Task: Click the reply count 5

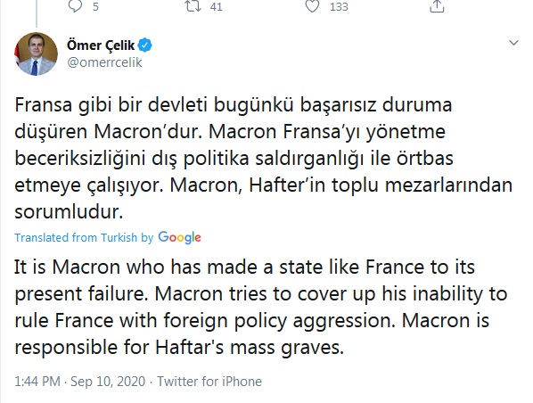Action: click(x=95, y=7)
